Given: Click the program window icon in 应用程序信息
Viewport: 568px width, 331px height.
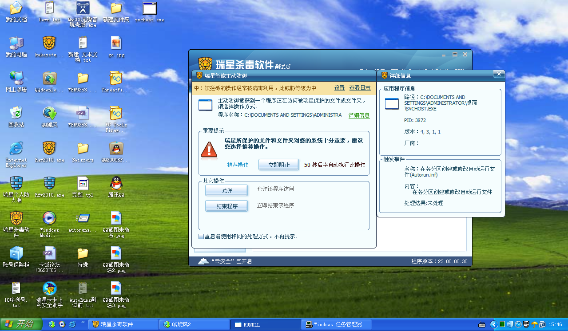Looking at the screenshot, I should pos(392,104).
